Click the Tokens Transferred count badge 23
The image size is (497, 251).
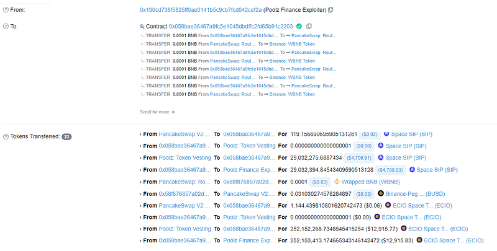point(66,136)
